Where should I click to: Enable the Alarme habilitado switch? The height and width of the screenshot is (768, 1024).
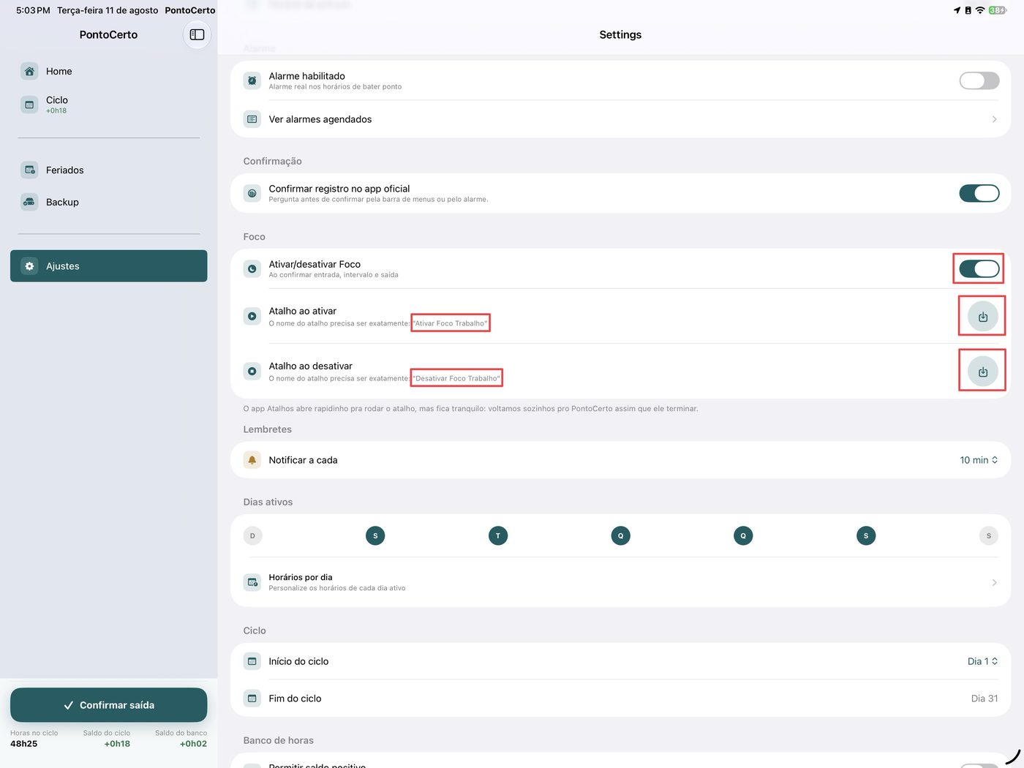pyautogui.click(x=979, y=80)
